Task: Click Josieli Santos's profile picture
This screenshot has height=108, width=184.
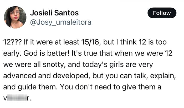Action: [15, 17]
